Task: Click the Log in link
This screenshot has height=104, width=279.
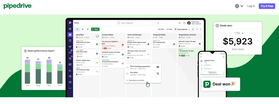Action: point(251,6)
